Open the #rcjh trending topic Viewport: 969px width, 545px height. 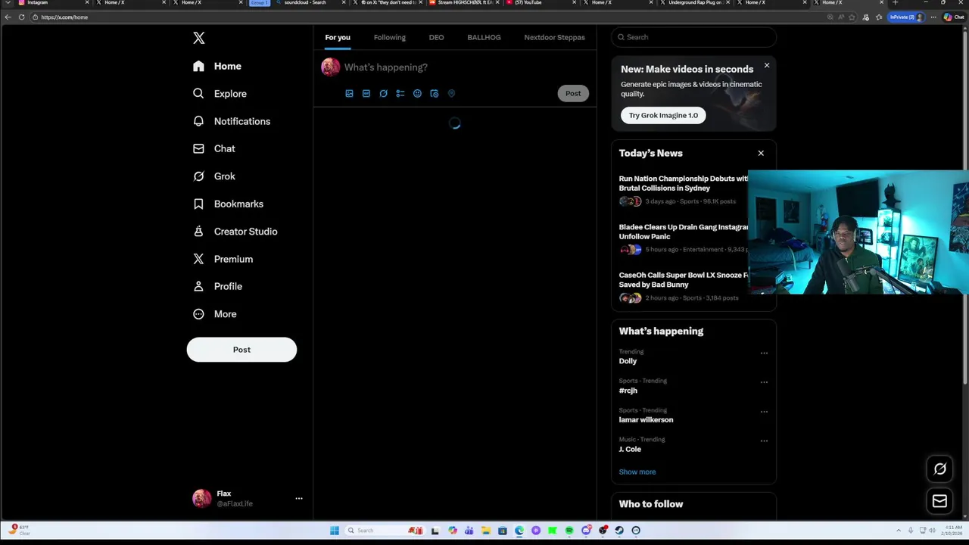pos(628,391)
